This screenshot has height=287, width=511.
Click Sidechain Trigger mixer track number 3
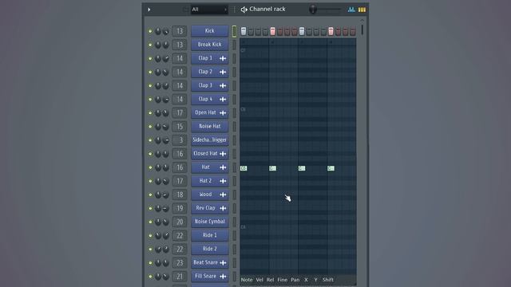(x=180, y=140)
